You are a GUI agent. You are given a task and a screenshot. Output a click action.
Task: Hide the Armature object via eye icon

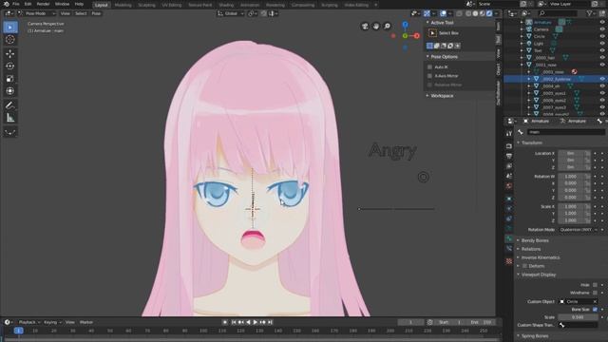(x=602, y=23)
